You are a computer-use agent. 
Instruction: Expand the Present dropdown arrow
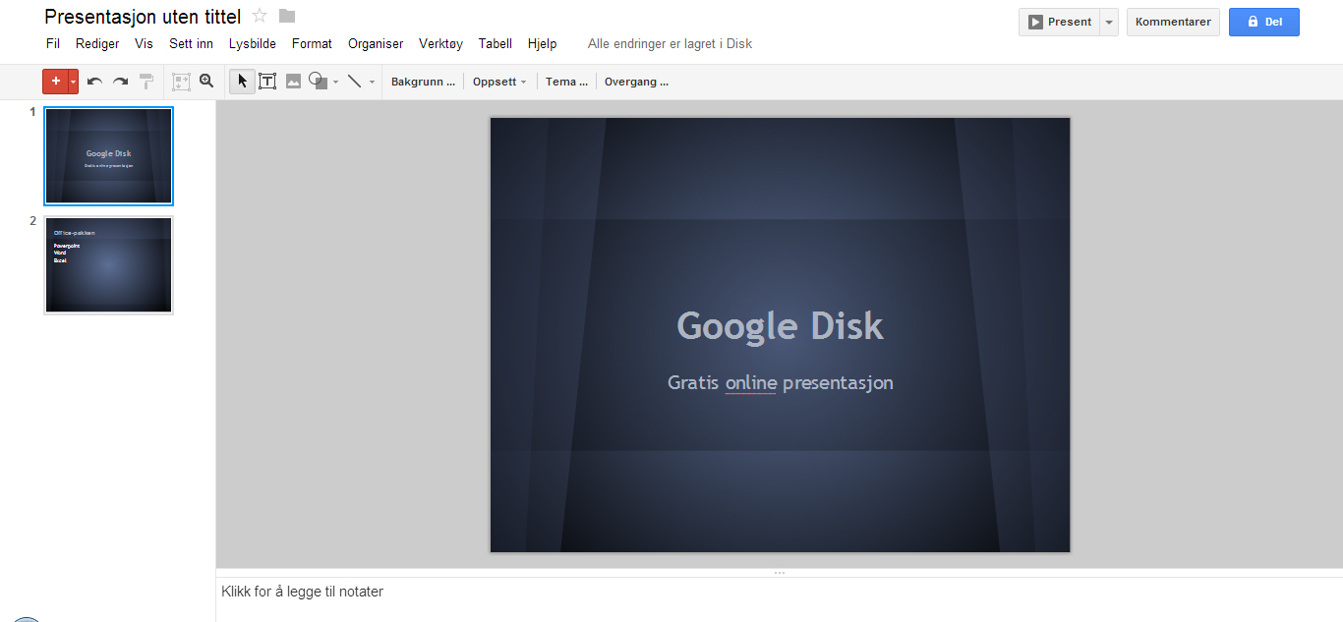(x=1108, y=22)
